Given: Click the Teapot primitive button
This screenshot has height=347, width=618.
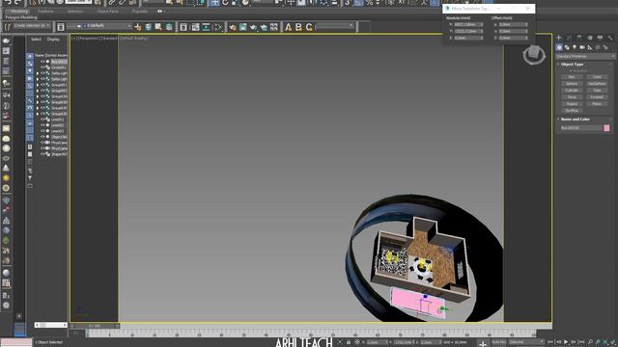Looking at the screenshot, I should (x=572, y=104).
